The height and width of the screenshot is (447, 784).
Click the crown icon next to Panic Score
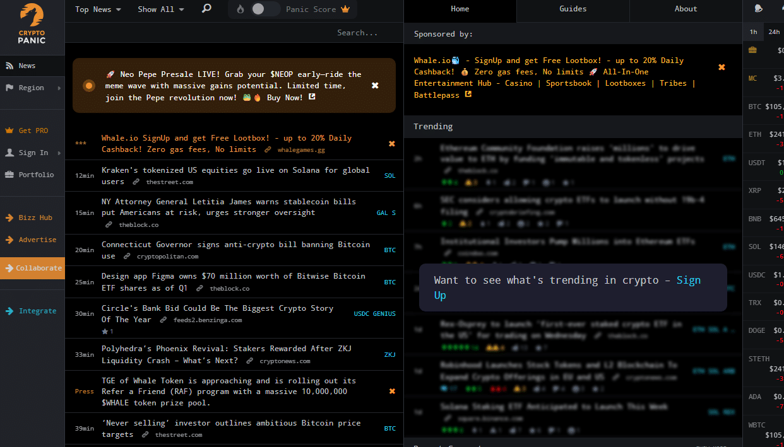pyautogui.click(x=345, y=9)
